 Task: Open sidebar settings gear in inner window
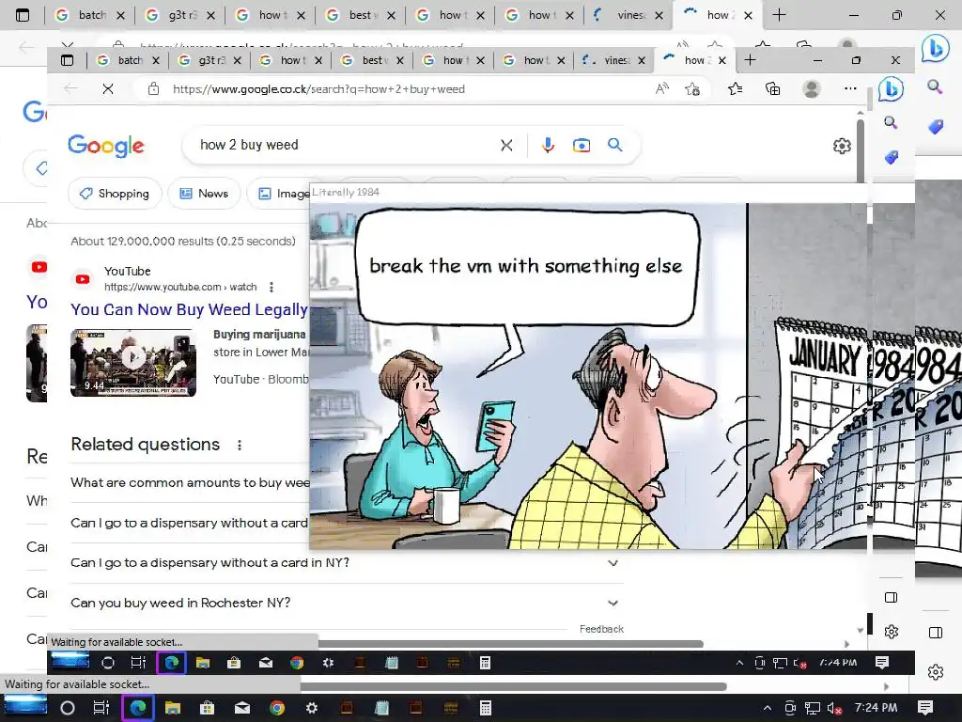click(891, 631)
